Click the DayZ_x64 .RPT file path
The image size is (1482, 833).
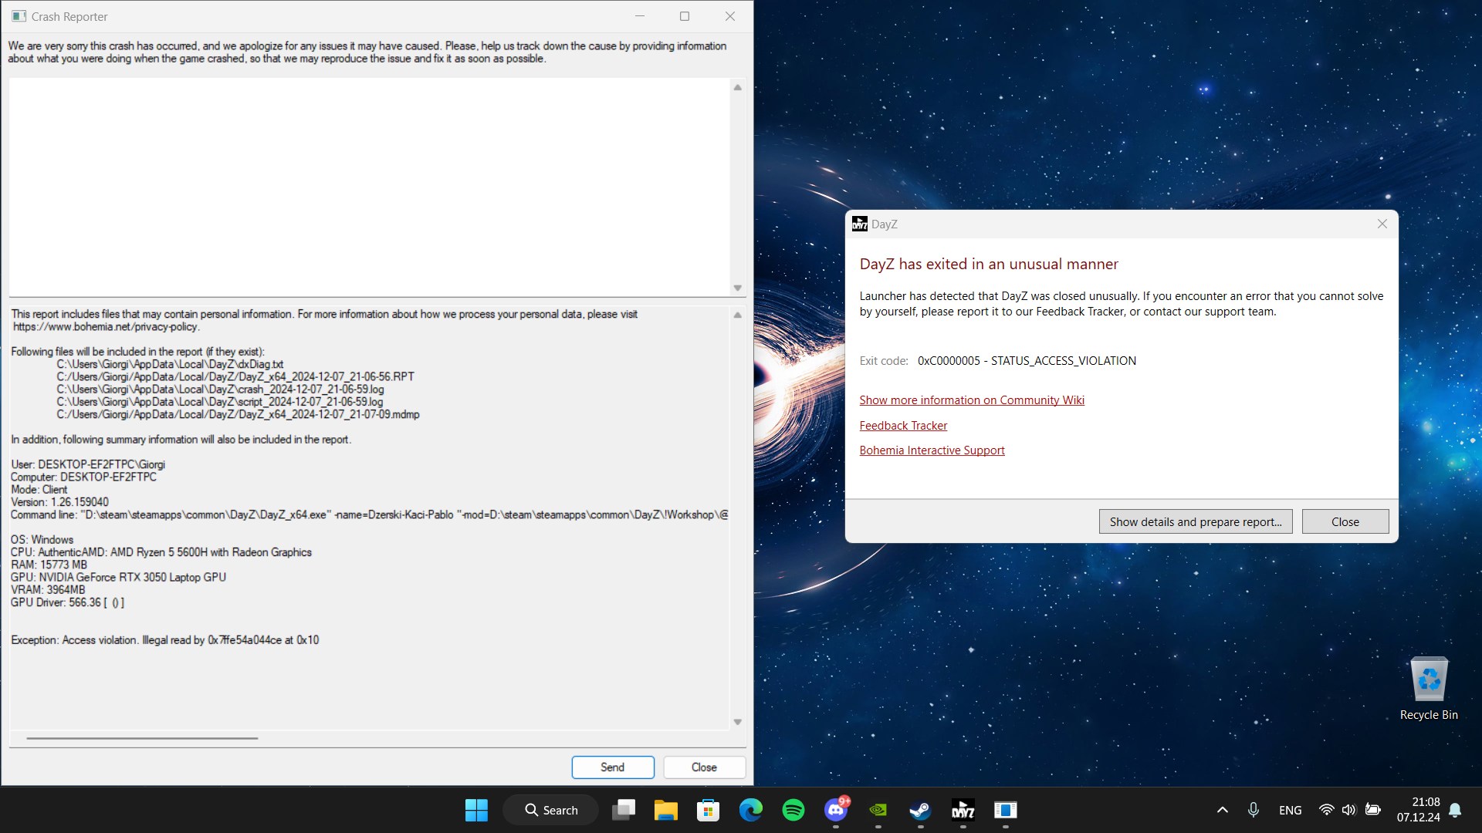click(x=235, y=376)
